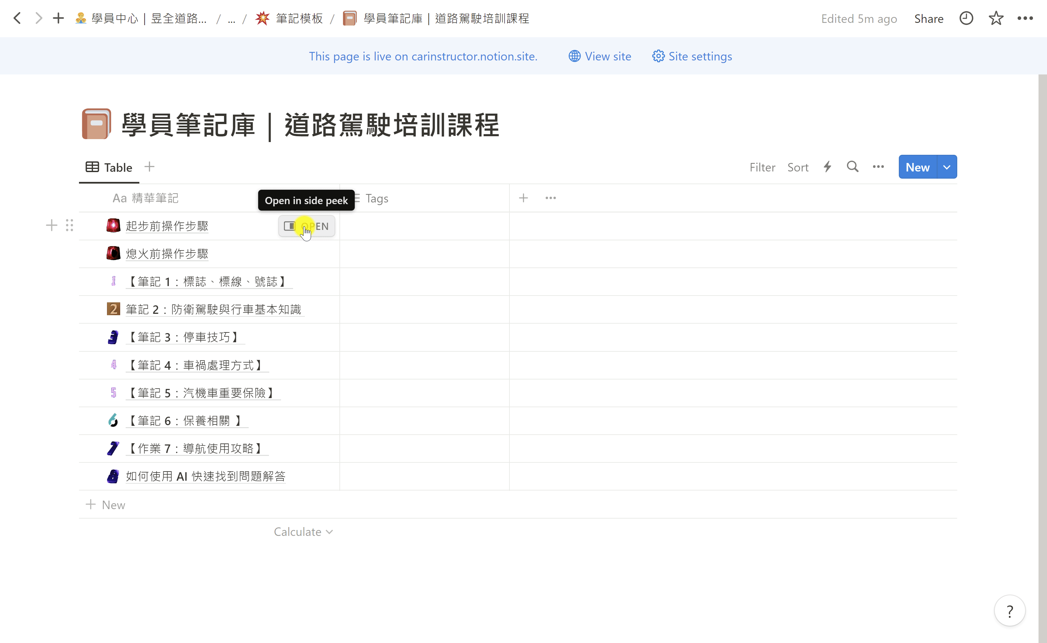Click New button to create entry
The image size is (1047, 643).
[x=918, y=167]
